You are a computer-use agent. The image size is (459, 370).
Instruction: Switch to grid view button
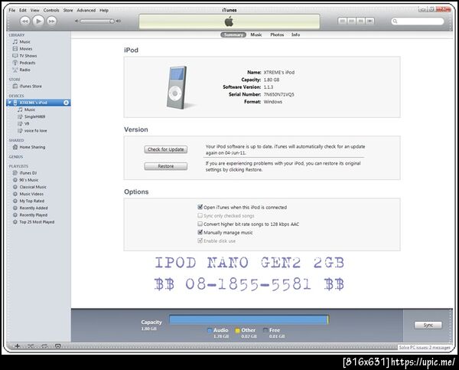360,21
